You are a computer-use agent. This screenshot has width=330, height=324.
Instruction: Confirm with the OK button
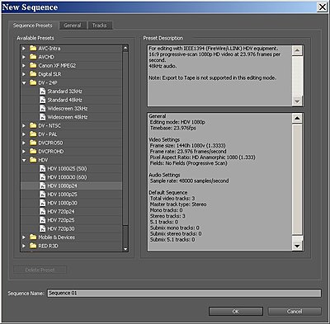pyautogui.click(x=236, y=312)
